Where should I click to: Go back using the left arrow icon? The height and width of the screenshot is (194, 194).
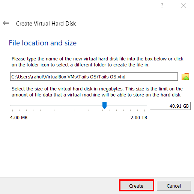[6, 23]
